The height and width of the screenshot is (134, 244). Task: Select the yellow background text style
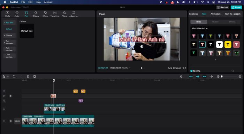(x=228, y=45)
